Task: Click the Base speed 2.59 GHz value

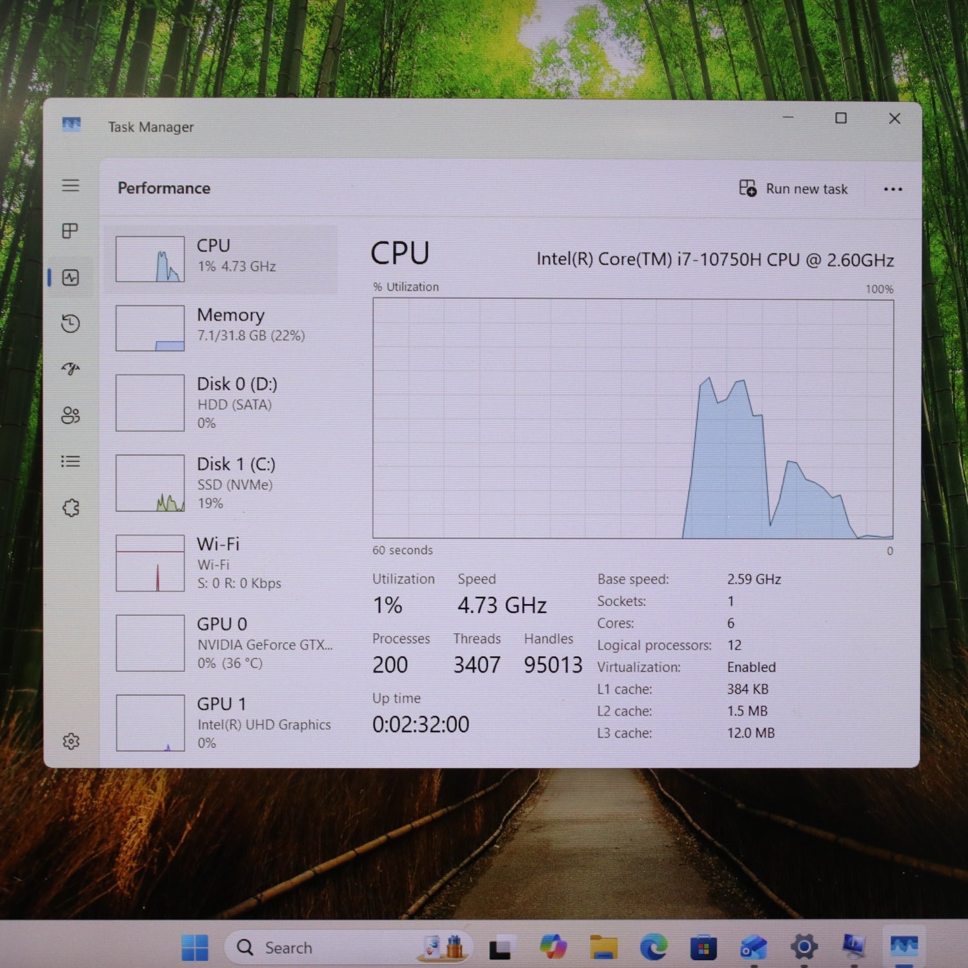Action: (754, 579)
